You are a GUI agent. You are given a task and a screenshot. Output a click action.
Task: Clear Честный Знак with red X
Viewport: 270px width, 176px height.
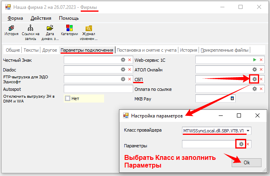click(x=130, y=60)
